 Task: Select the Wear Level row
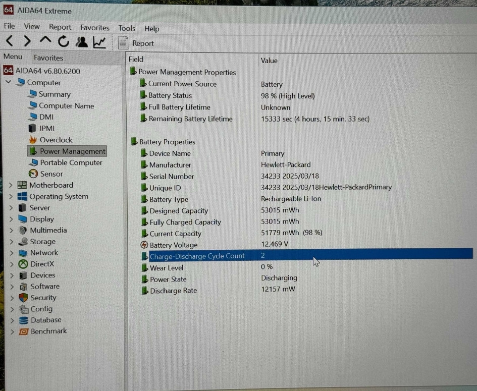point(166,268)
